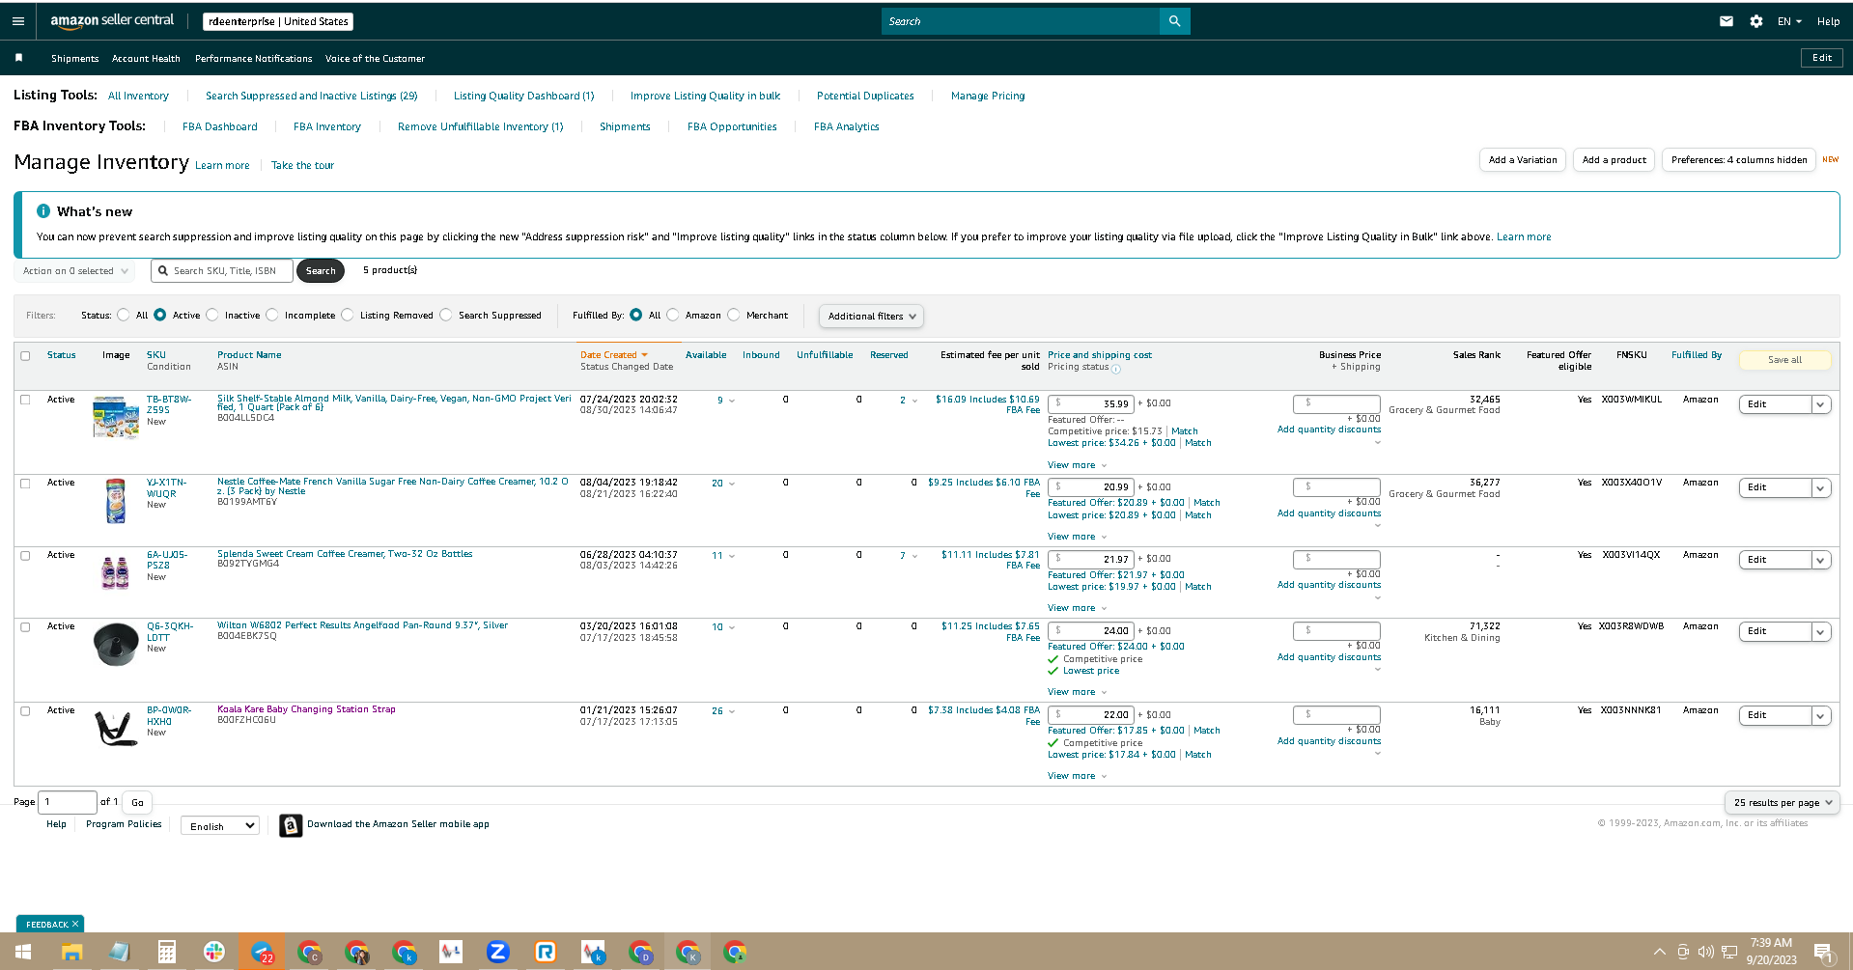Viewport: 1853px width, 970px height.
Task: Open RingCentral app from taskbar
Action: [546, 953]
